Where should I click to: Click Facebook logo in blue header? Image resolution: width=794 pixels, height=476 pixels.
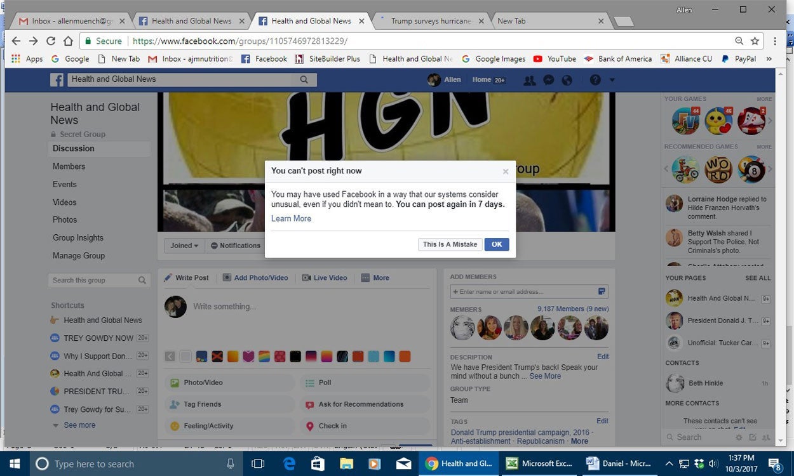pyautogui.click(x=57, y=79)
